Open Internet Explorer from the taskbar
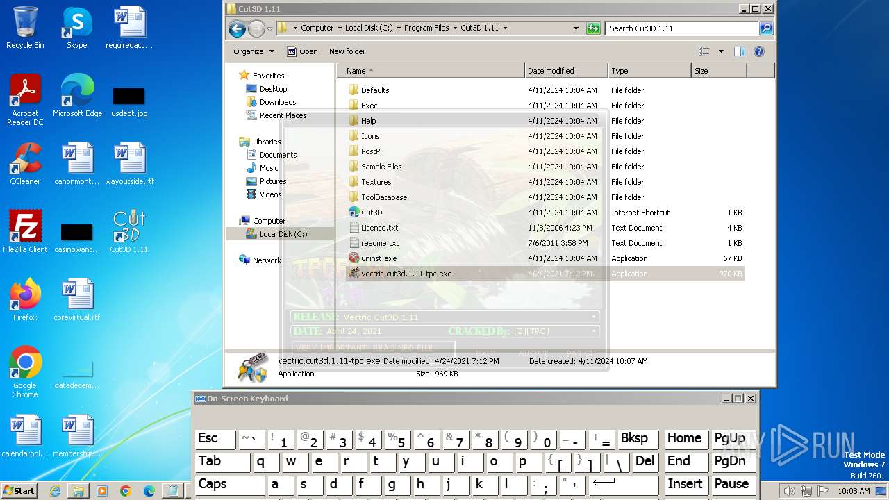Screen dimensions: 889x500 55,491
